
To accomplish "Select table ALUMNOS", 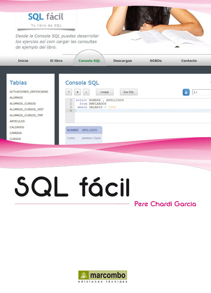I will 16,97.
